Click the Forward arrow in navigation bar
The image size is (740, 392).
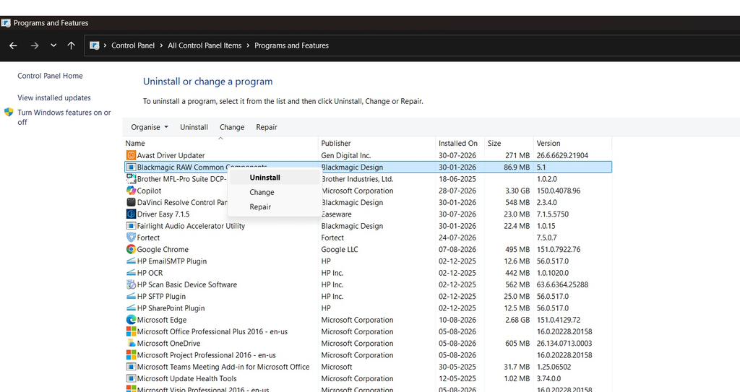[x=35, y=45]
